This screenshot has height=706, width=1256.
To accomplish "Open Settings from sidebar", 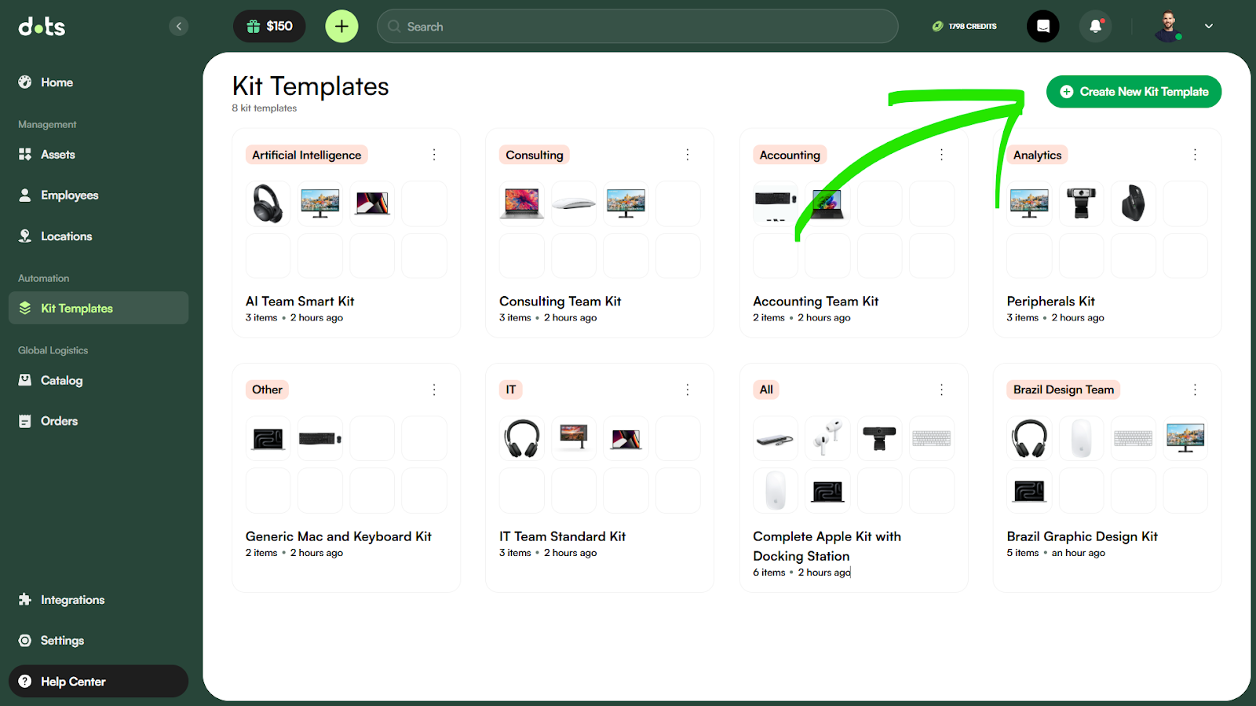I will 98,640.
